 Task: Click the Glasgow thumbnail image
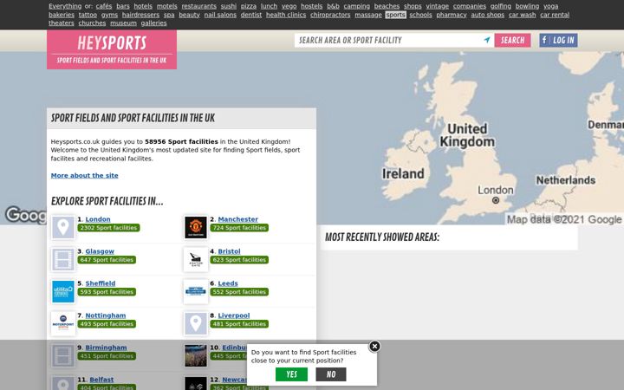tap(63, 259)
